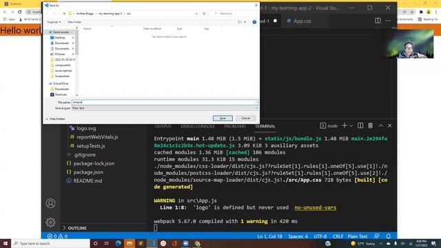Image resolution: width=441 pixels, height=248 pixels.
Task: Change language mode Plain Text in status bar
Action: (358, 236)
